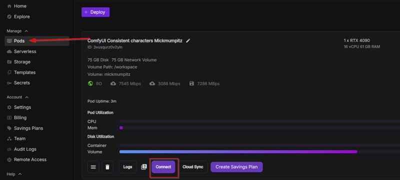
Task: Click the Volume disk utilization bar
Action: [x=259, y=152]
